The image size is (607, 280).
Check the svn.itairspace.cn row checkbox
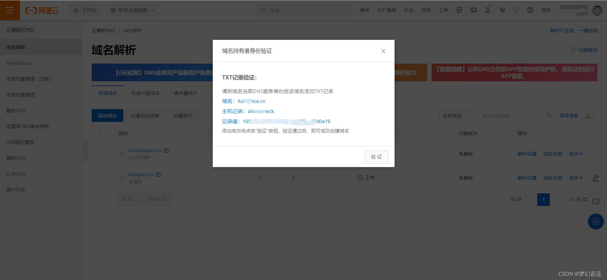[x=104, y=154]
